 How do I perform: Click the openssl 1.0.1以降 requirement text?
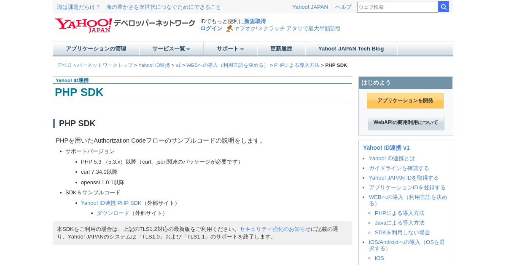[102, 183]
